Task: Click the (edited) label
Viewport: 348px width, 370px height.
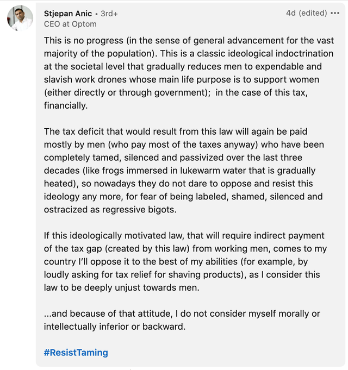Action: [313, 13]
